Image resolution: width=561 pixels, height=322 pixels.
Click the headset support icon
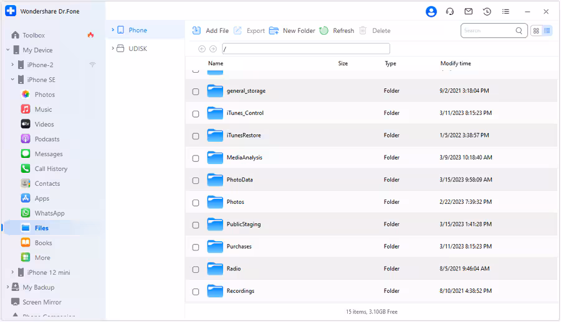point(449,12)
